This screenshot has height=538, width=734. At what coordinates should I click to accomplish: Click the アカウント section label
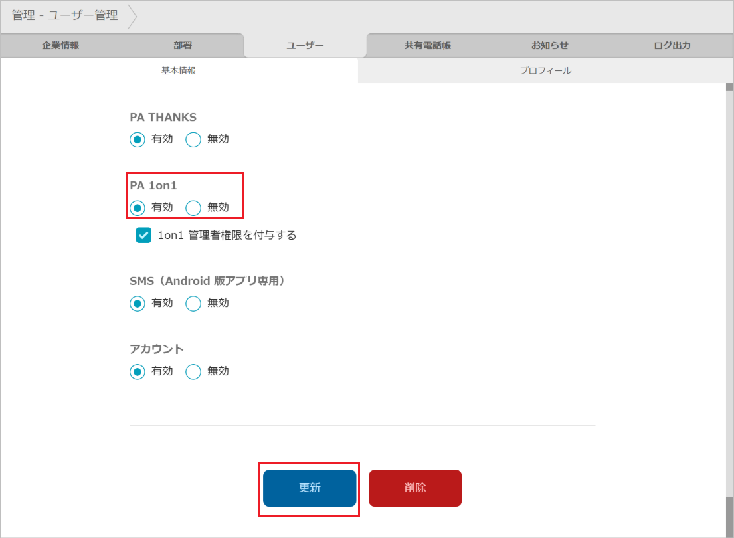(x=157, y=349)
